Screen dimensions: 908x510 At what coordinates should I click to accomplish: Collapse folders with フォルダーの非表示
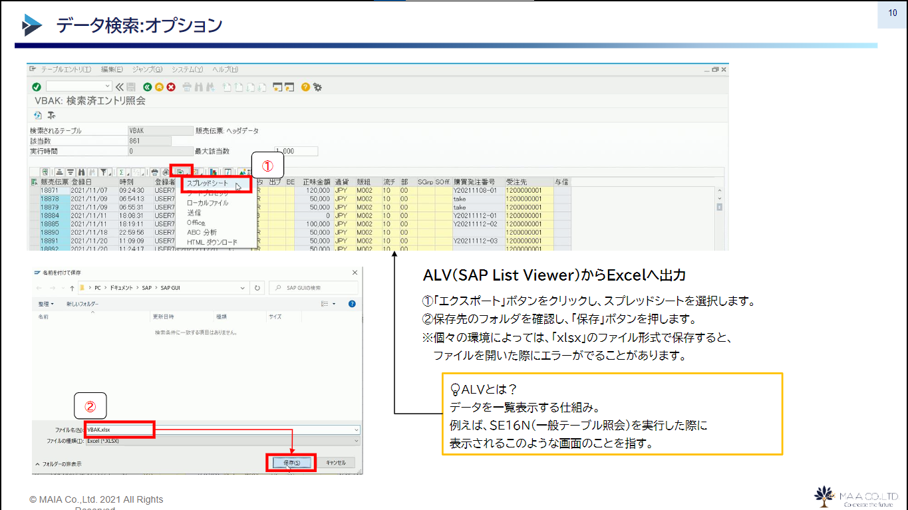[x=59, y=464]
